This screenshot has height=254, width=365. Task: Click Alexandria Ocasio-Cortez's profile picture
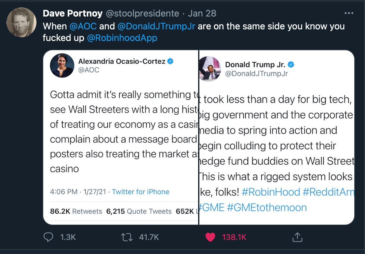62,65
